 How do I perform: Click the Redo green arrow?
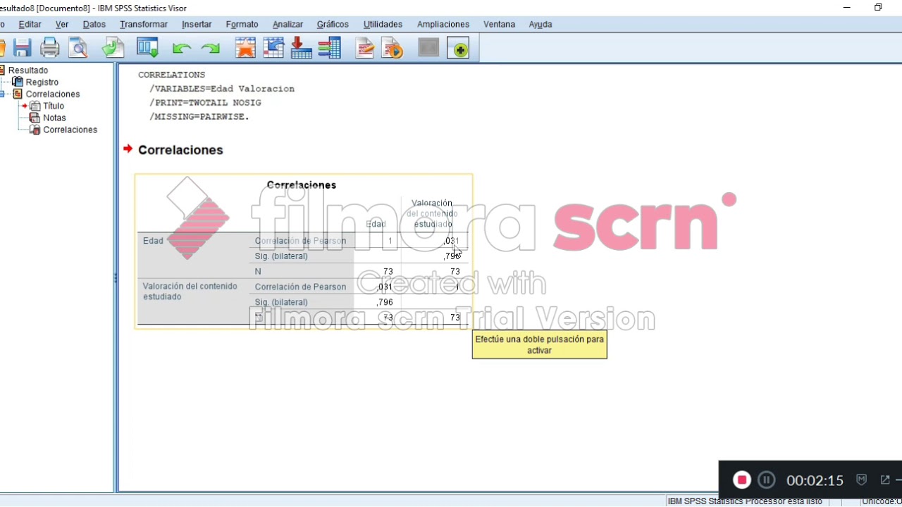pyautogui.click(x=210, y=49)
